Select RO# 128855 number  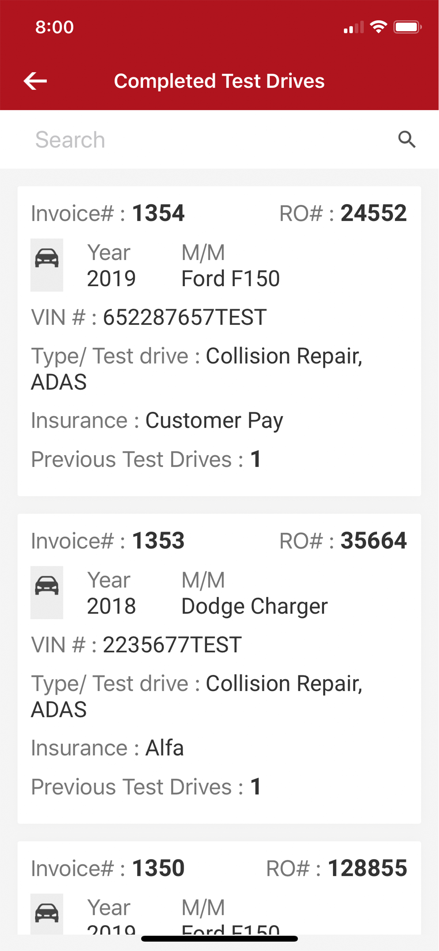pyautogui.click(x=368, y=868)
